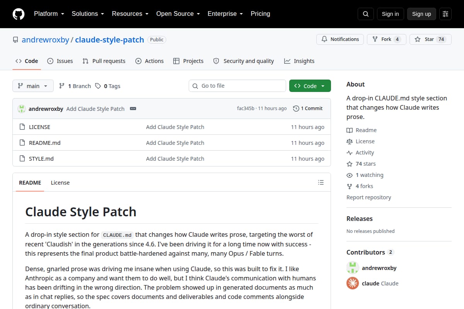Open the Open Source menu
This screenshot has width=464, height=309.
[x=178, y=14]
